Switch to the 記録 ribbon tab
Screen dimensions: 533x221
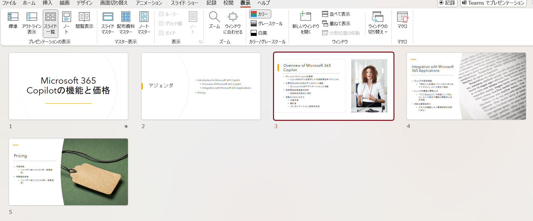[211, 3]
